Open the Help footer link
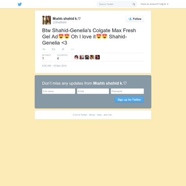Viewport: 186px width, 186px height. tap(99, 115)
